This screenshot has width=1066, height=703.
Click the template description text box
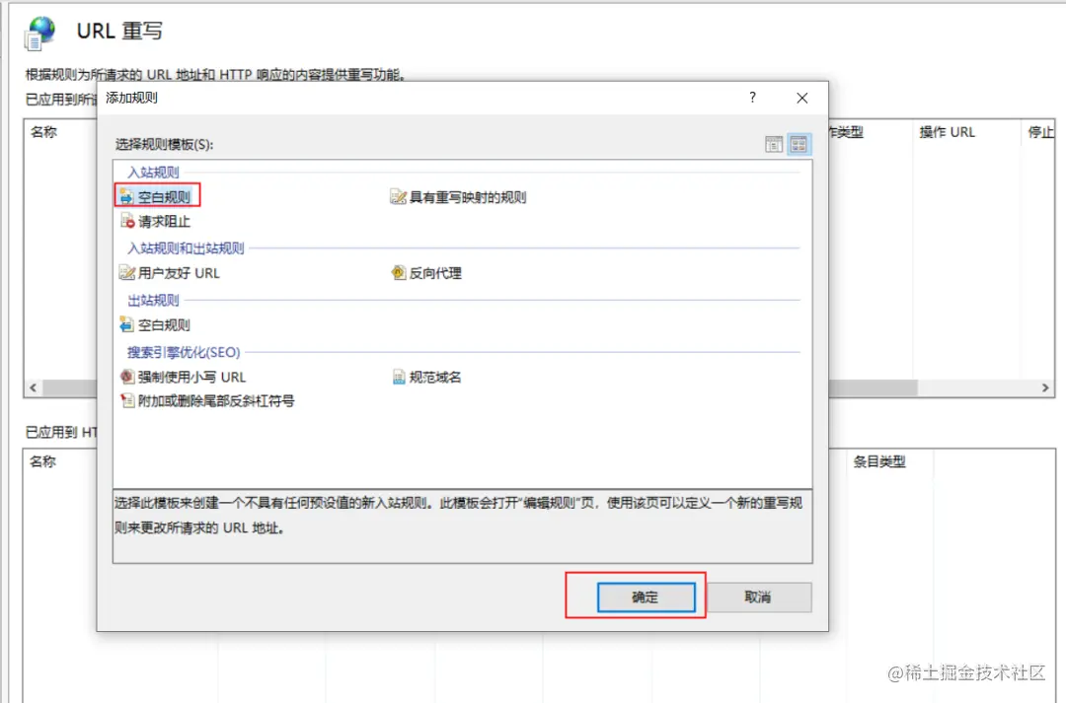(x=462, y=527)
